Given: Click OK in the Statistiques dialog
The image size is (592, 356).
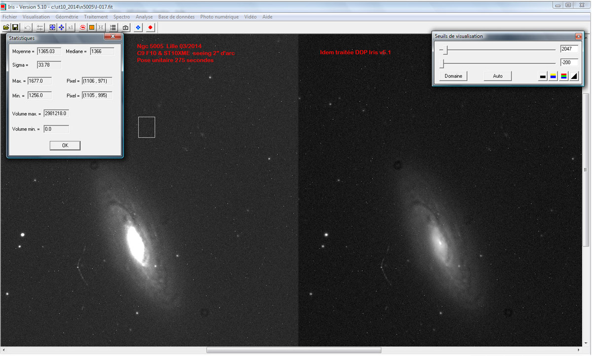Looking at the screenshot, I should (x=65, y=145).
